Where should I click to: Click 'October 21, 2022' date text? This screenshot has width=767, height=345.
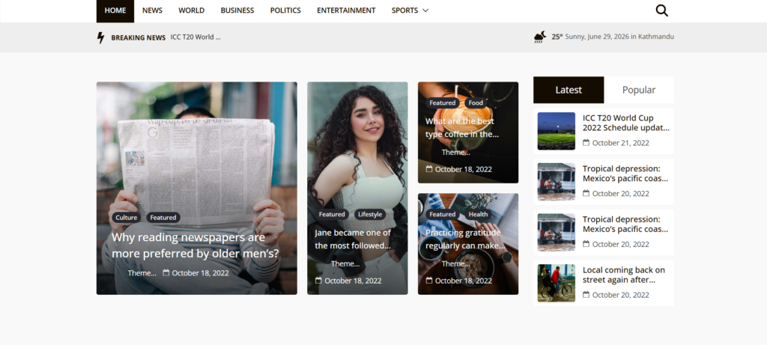point(620,143)
